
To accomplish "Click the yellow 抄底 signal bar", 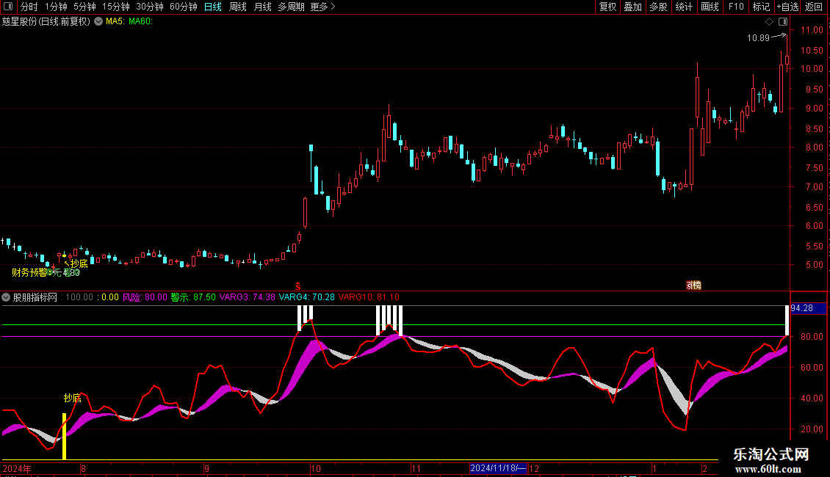I will pos(64,437).
